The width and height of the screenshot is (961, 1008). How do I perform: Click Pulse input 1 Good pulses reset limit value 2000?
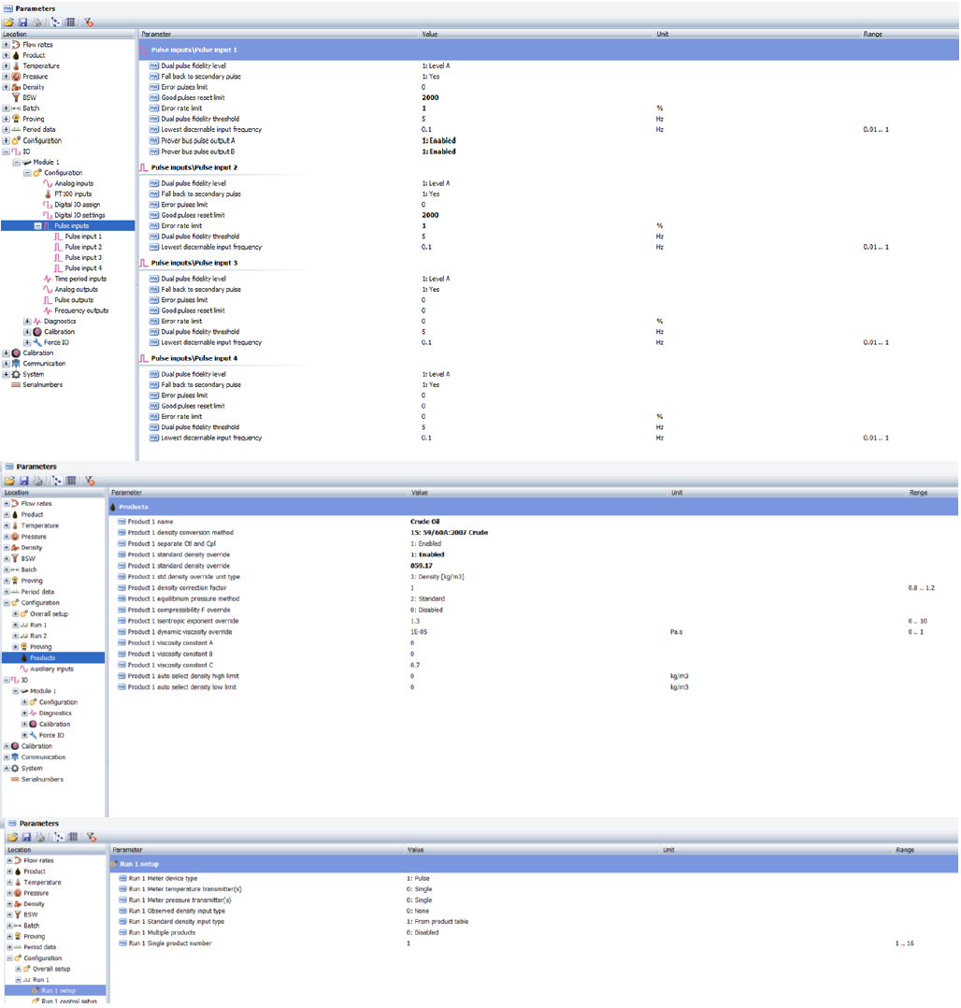tap(430, 97)
